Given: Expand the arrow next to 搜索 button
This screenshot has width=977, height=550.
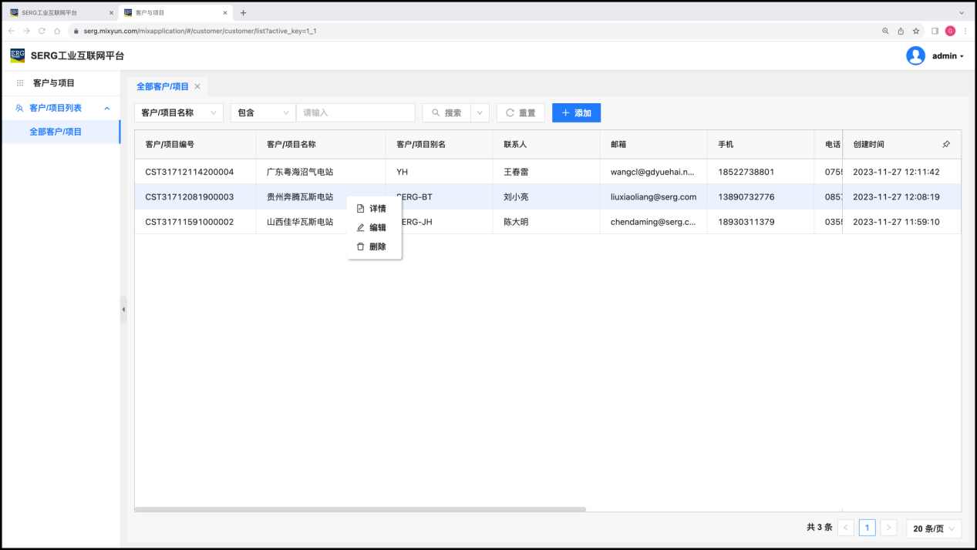Looking at the screenshot, I should point(480,112).
